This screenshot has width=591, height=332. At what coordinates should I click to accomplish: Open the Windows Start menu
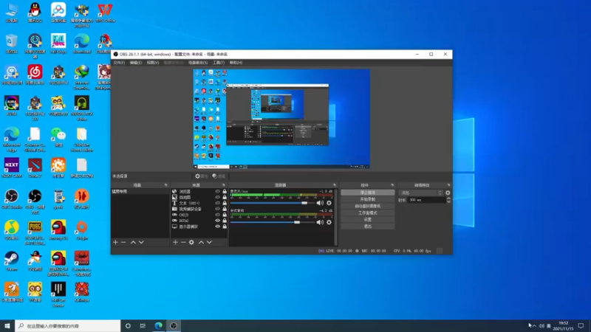(7, 326)
